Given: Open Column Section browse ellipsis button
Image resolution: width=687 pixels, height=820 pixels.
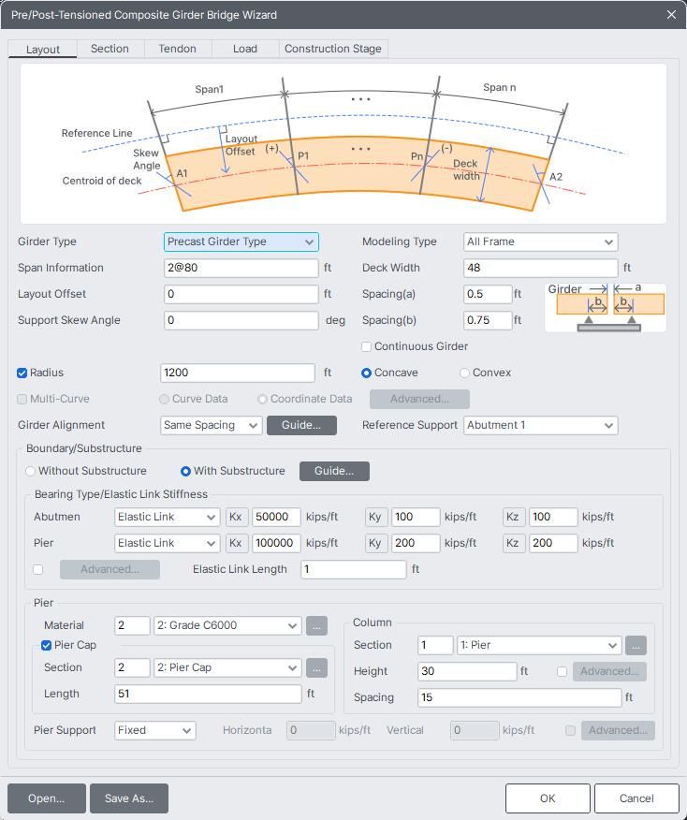Looking at the screenshot, I should pos(636,645).
